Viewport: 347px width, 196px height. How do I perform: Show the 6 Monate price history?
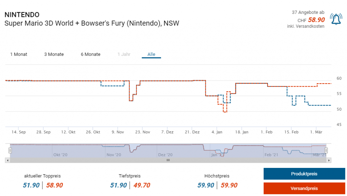coord(90,54)
